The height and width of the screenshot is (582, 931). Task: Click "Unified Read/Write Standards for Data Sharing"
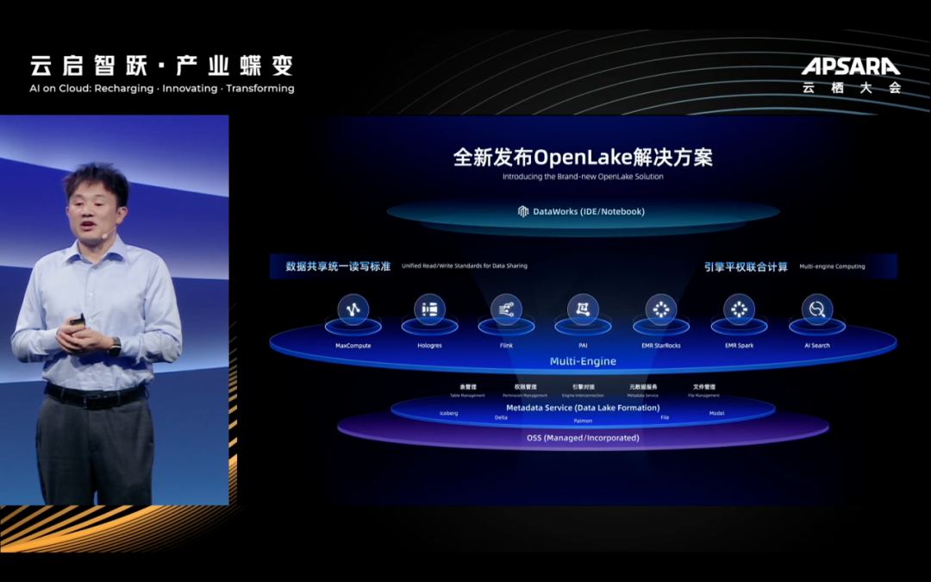[x=465, y=266]
